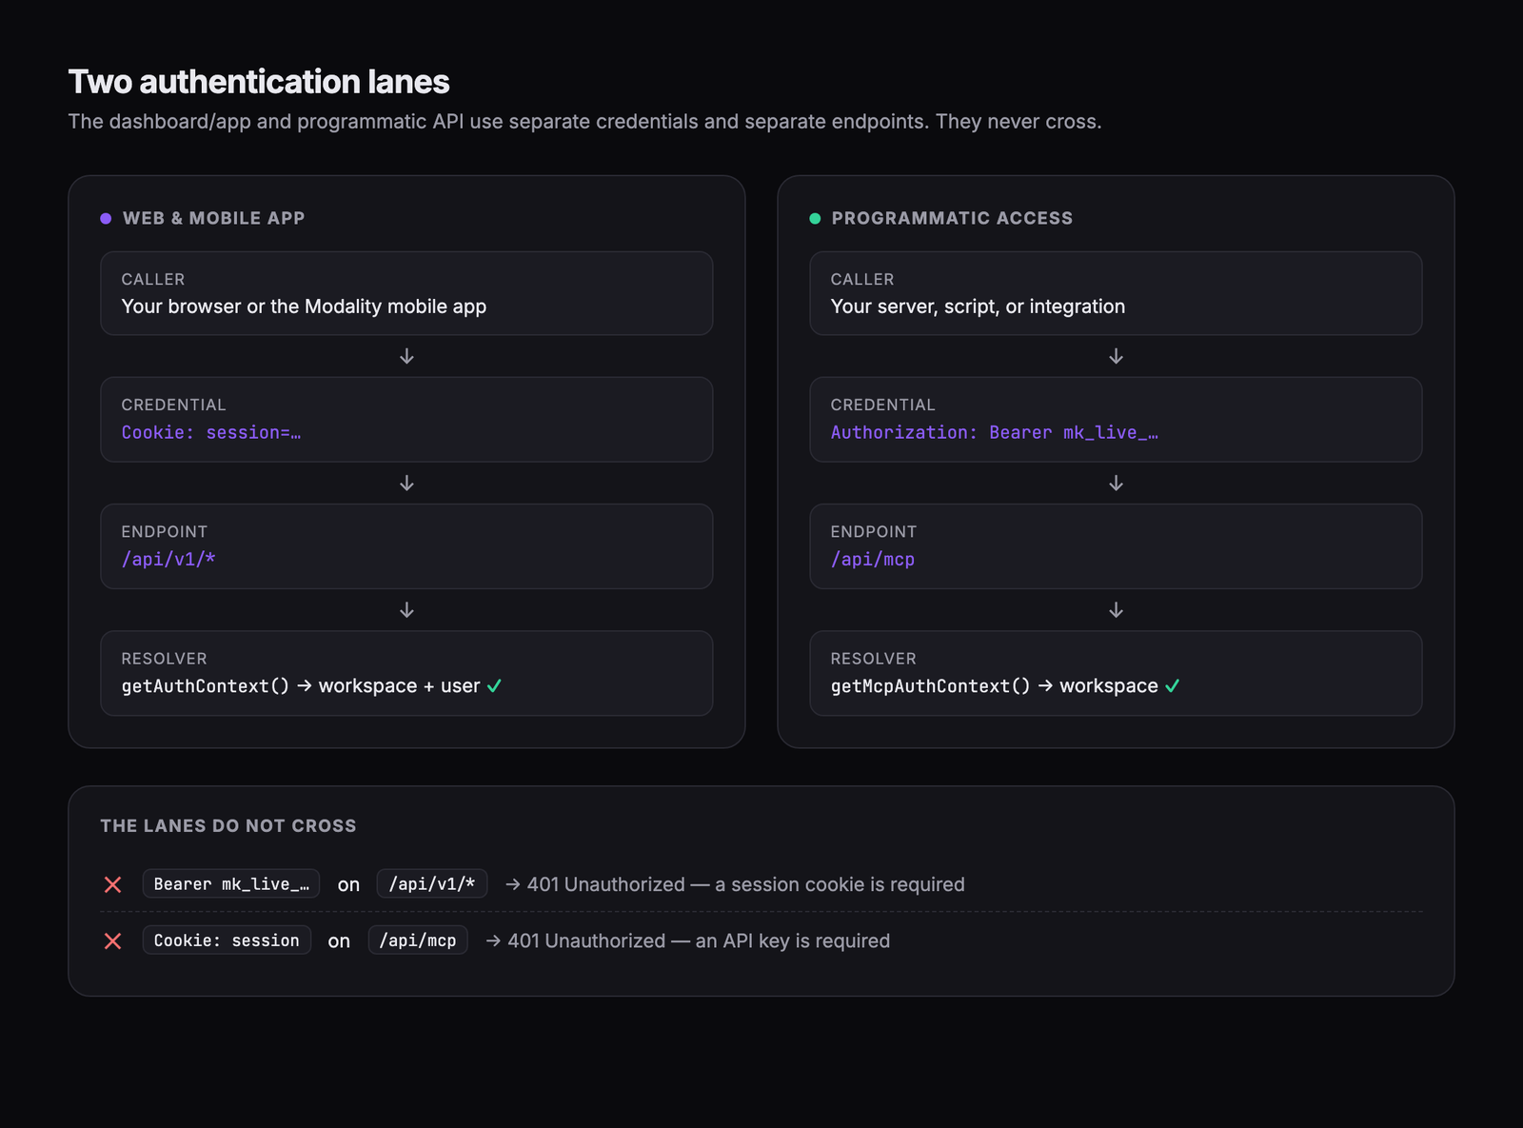1523x1128 pixels.
Task: Click the Cookie: session code chip
Action: point(227,940)
